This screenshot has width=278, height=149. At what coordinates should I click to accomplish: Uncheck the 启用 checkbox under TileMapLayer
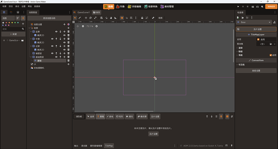pyautogui.click(x=258, y=39)
